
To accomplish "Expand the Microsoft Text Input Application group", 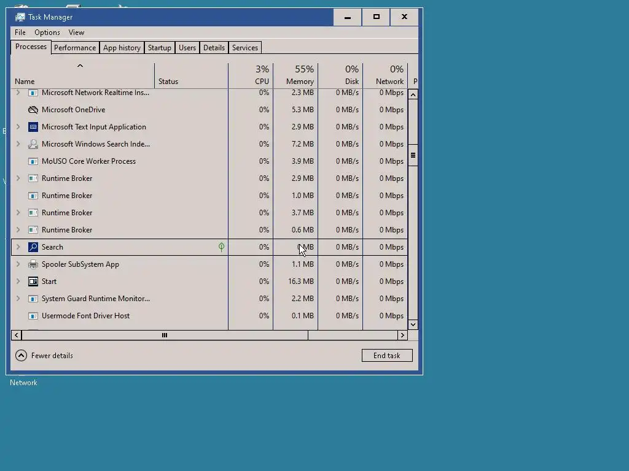I will (x=18, y=127).
